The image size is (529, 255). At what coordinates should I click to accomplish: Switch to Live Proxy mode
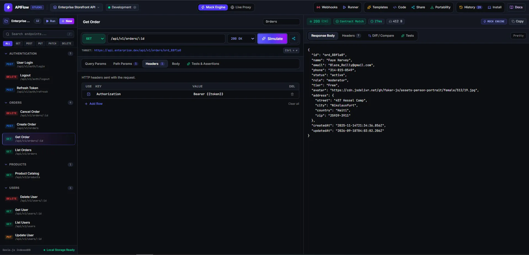click(x=241, y=7)
